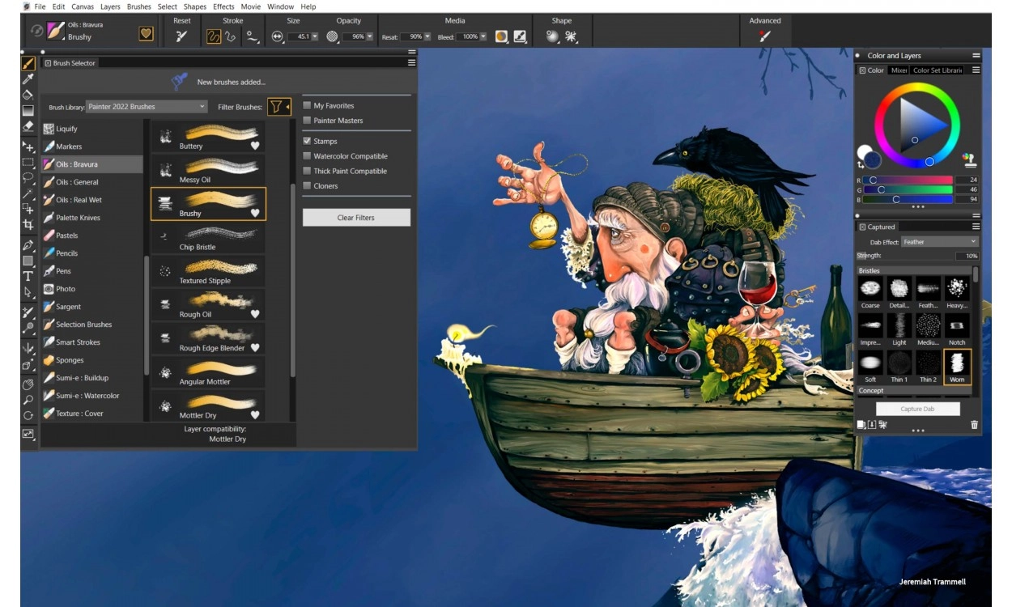
Task: Select the Dropper tool in the toolbox
Action: pyautogui.click(x=28, y=79)
